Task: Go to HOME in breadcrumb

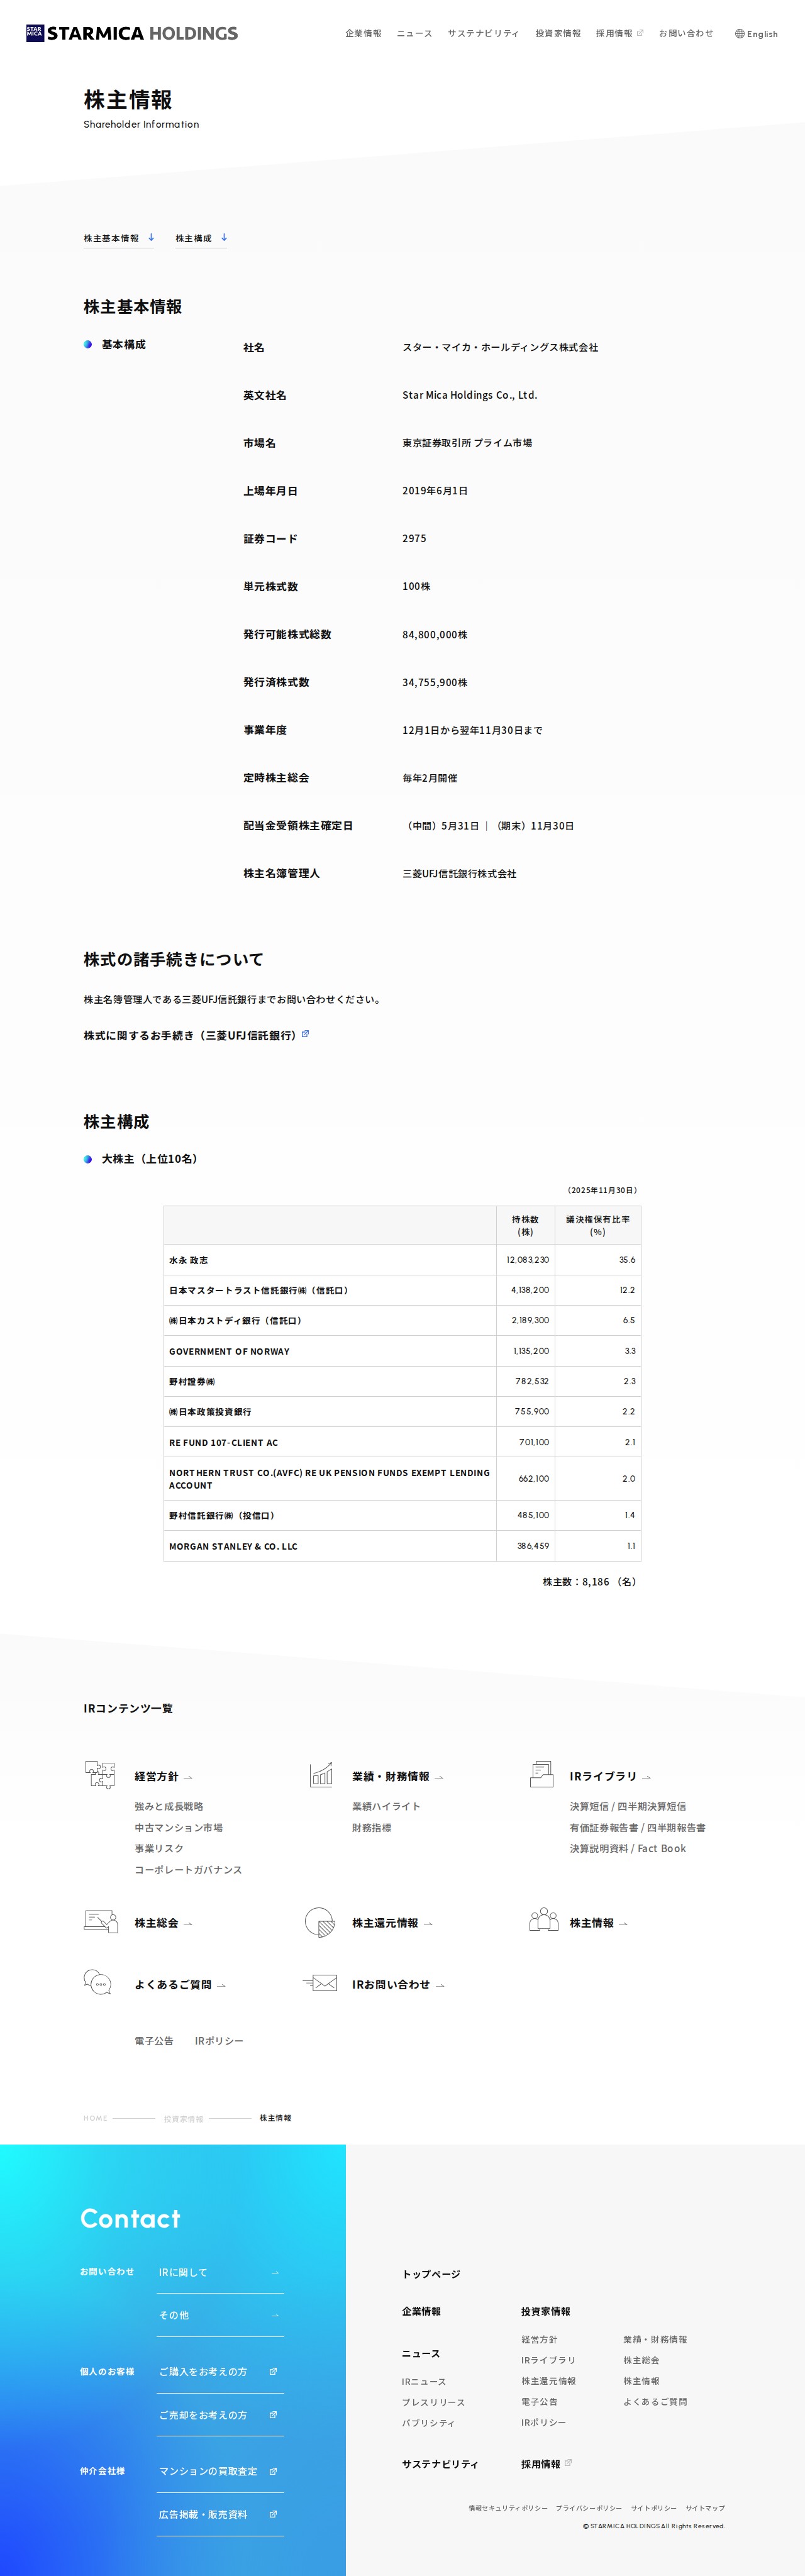Action: 95,2118
